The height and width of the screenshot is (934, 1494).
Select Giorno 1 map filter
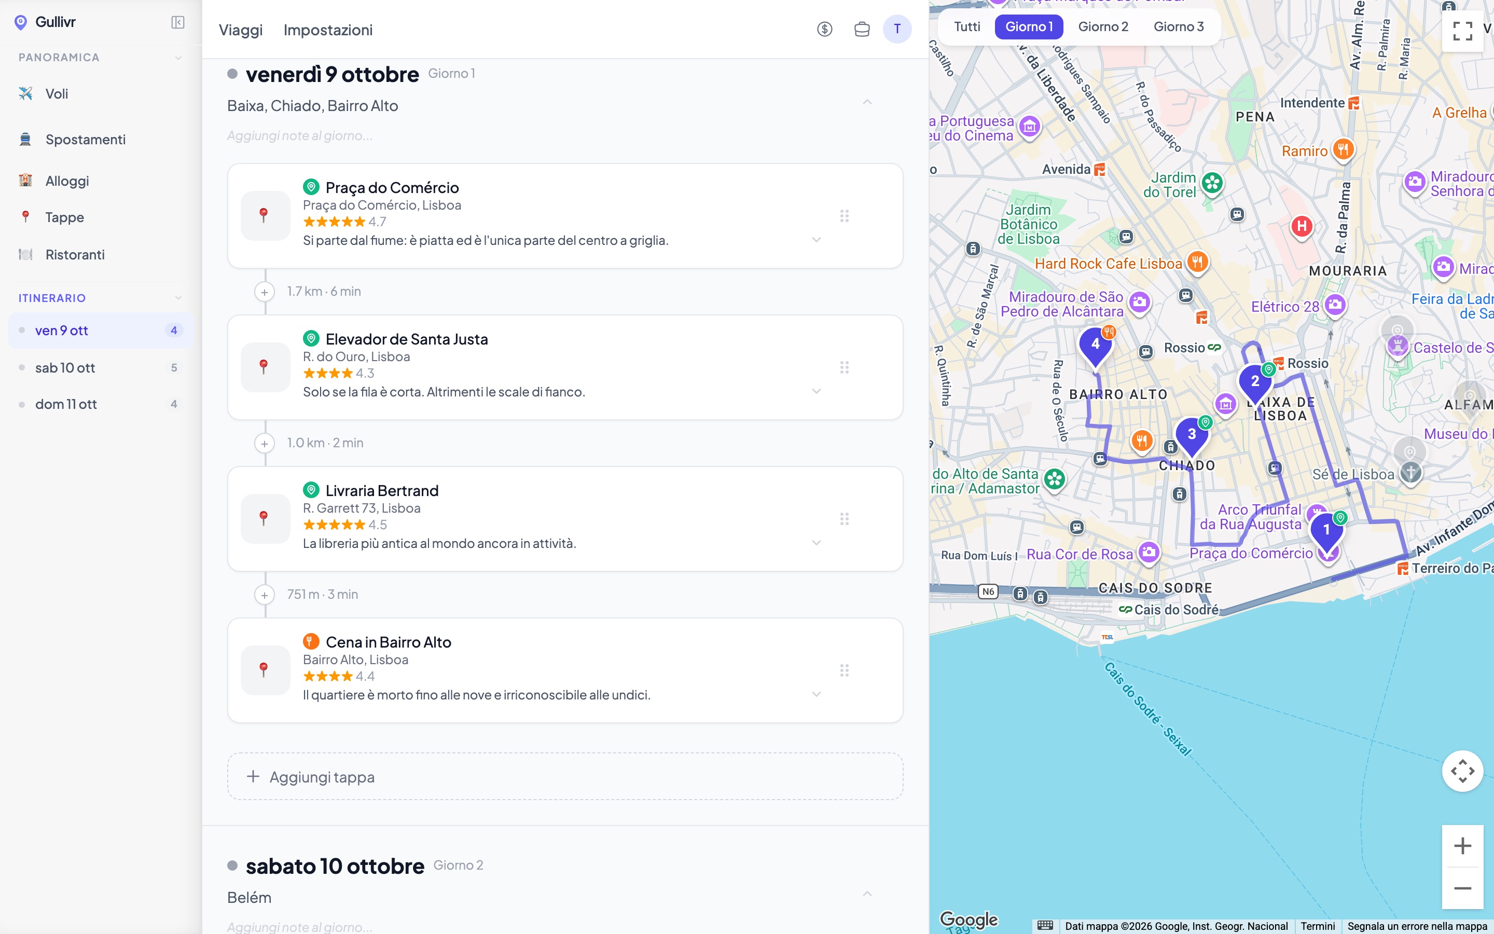[x=1029, y=26]
